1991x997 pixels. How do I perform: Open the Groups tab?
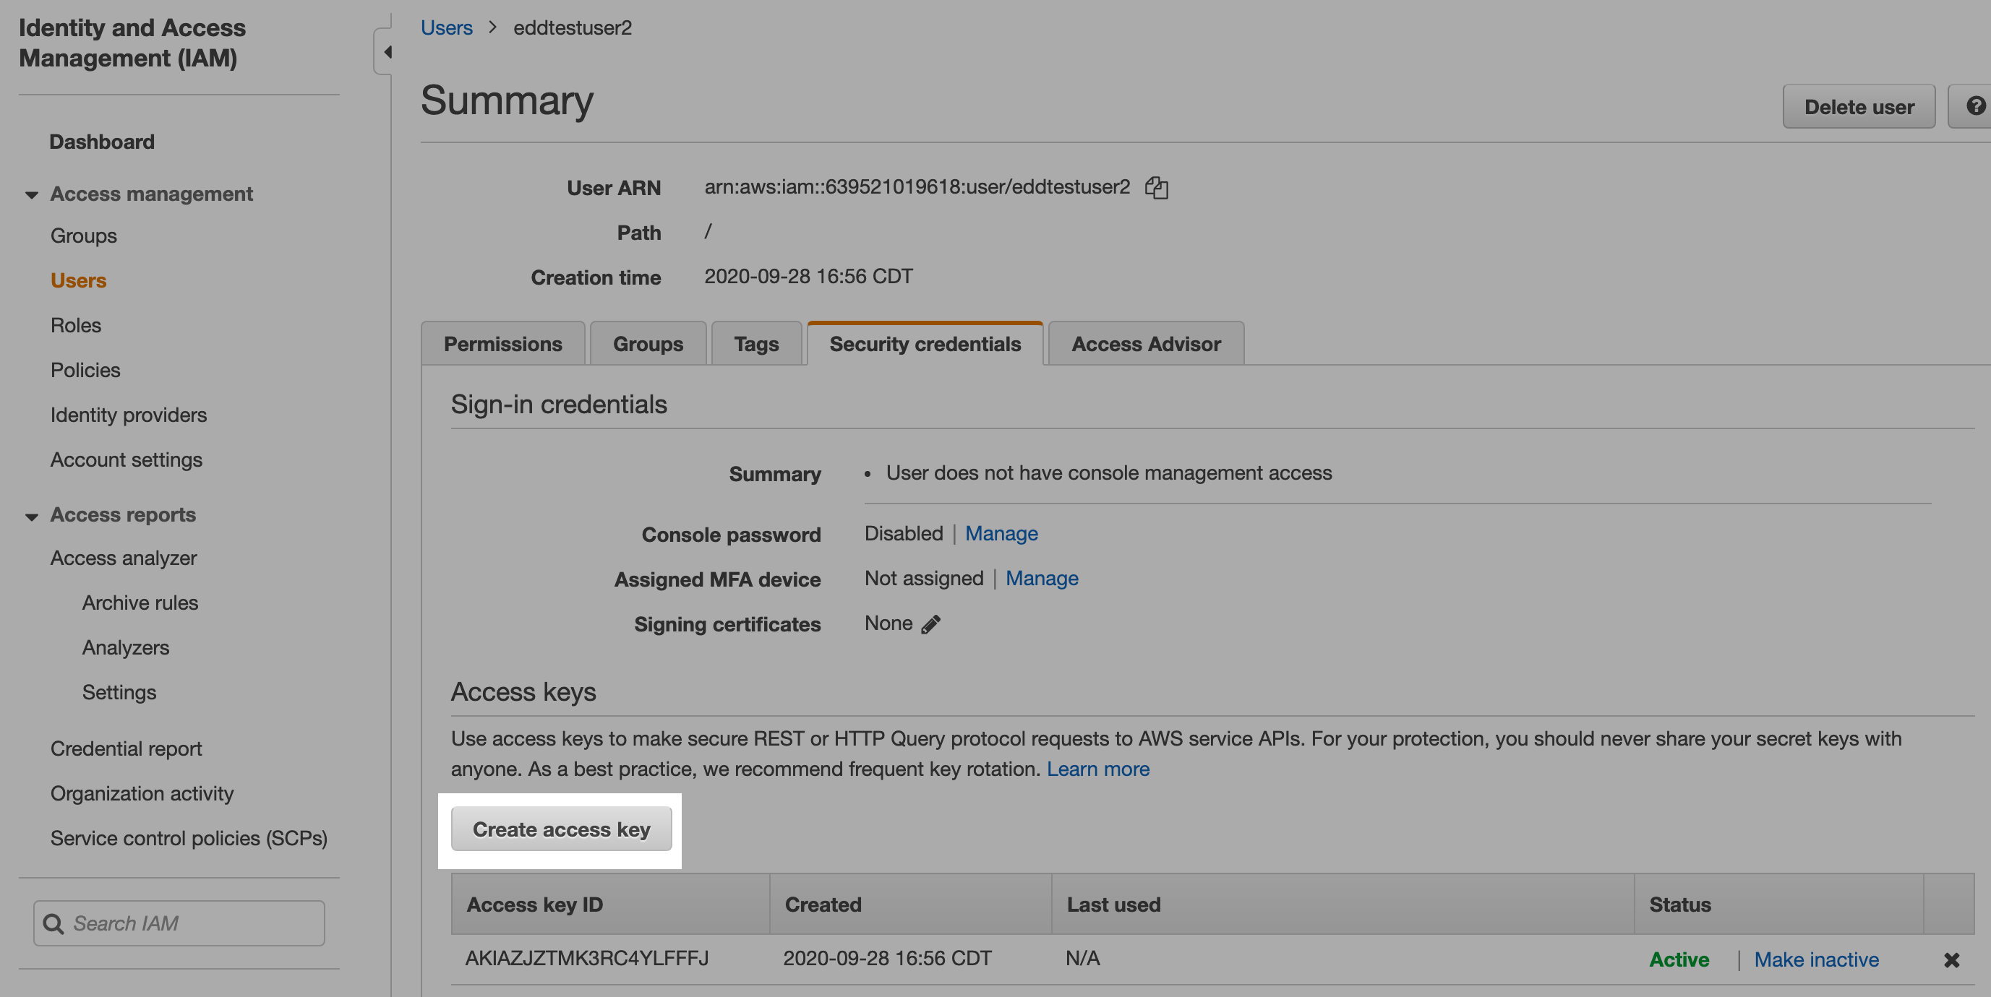[648, 344]
